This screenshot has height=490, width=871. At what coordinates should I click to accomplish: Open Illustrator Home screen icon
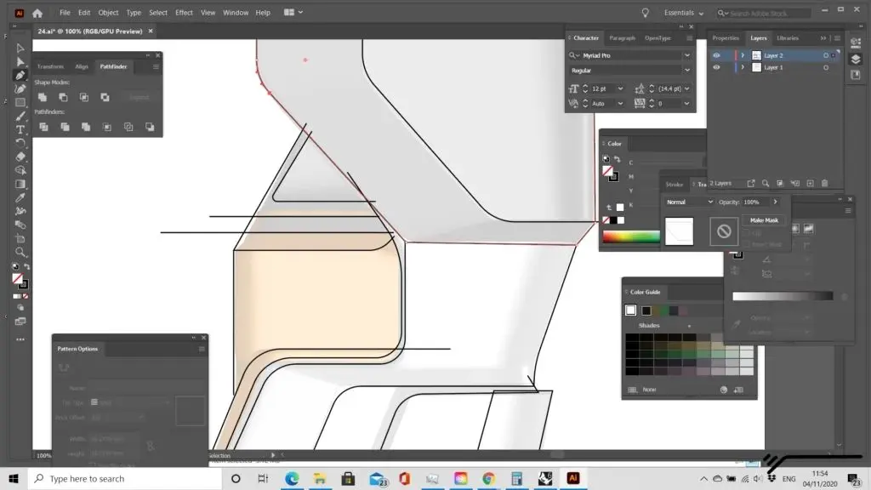point(37,13)
